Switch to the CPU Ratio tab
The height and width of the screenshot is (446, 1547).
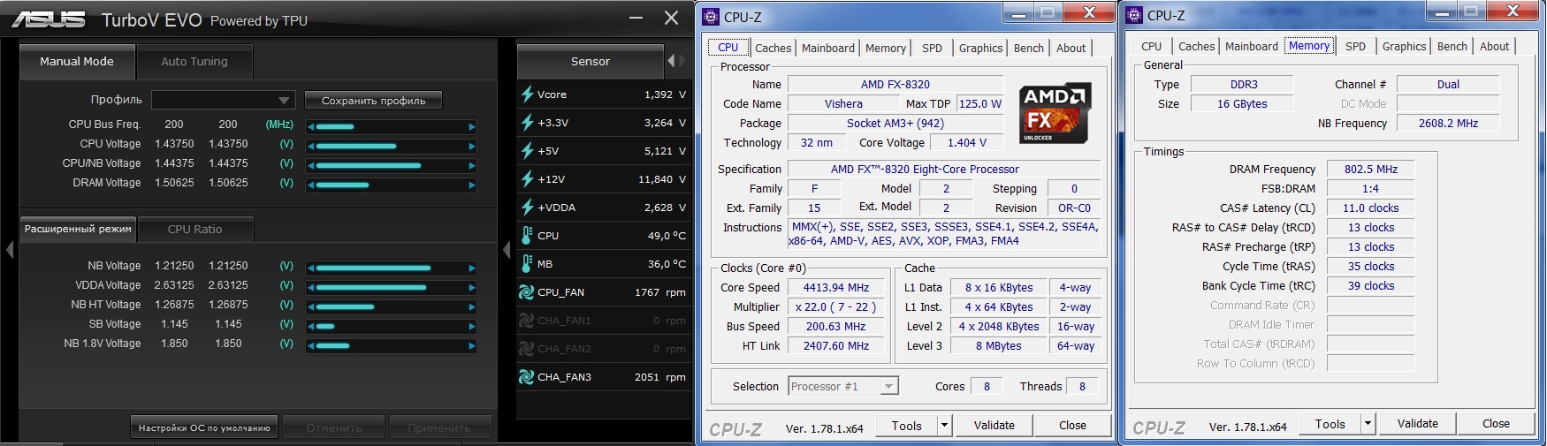[195, 229]
